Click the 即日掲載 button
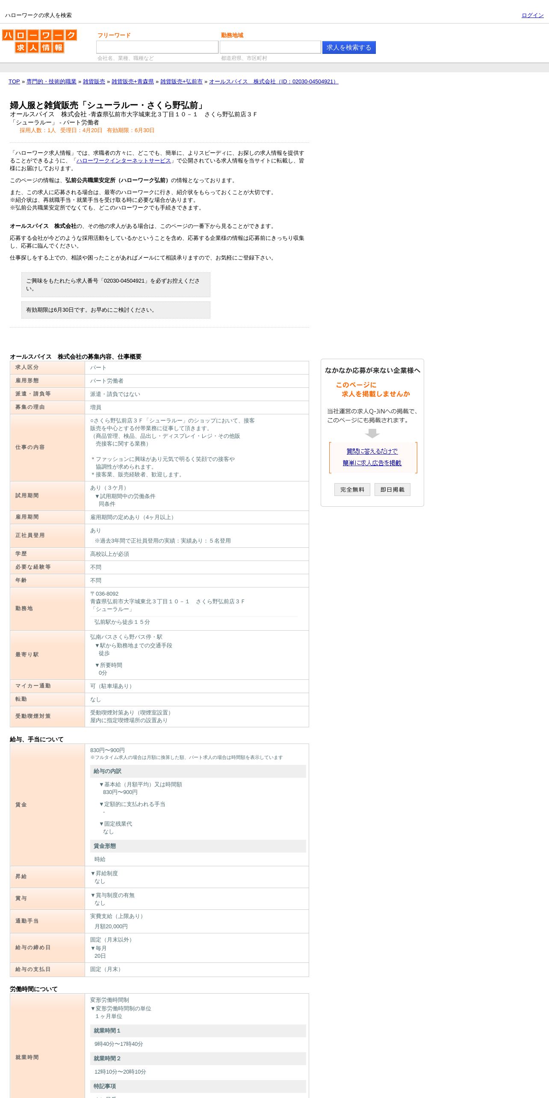549x1098 pixels. (x=393, y=490)
